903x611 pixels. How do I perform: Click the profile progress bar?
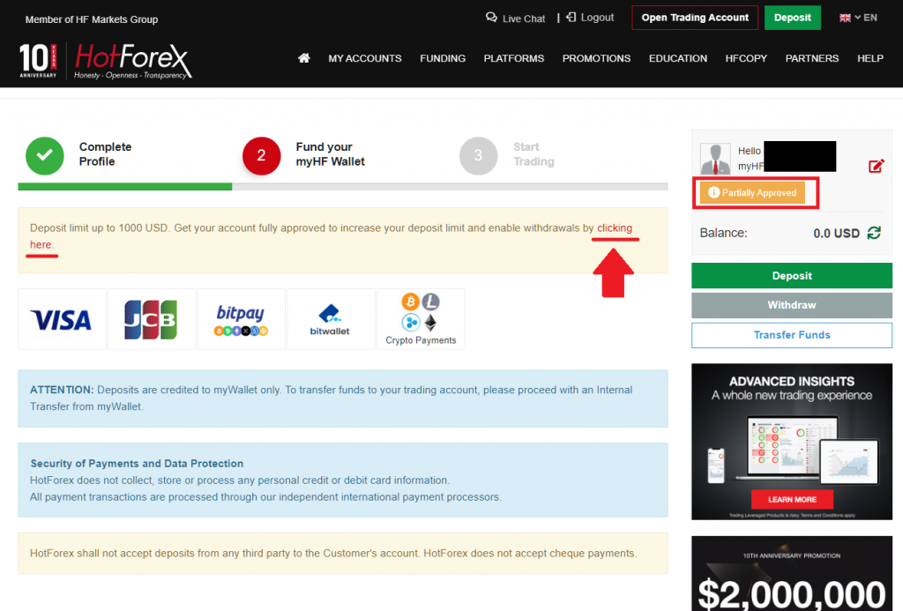[x=343, y=187]
